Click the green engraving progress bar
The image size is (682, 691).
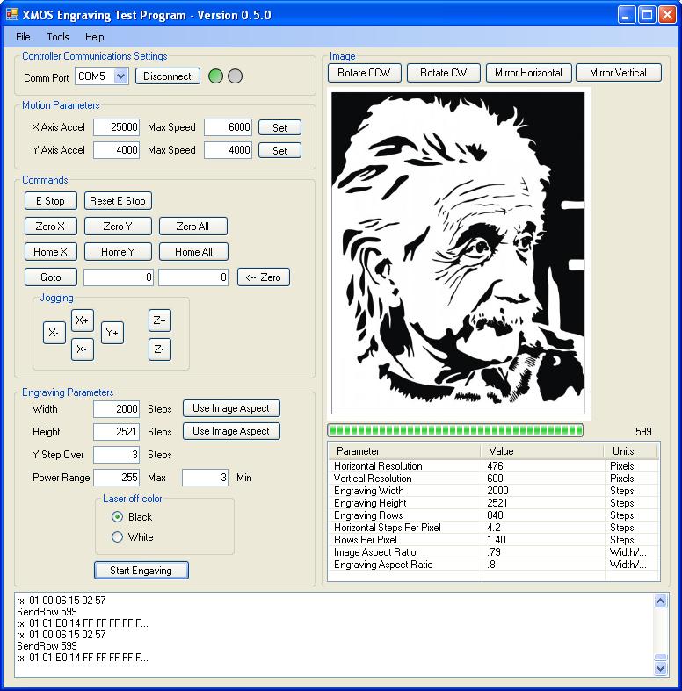click(455, 430)
